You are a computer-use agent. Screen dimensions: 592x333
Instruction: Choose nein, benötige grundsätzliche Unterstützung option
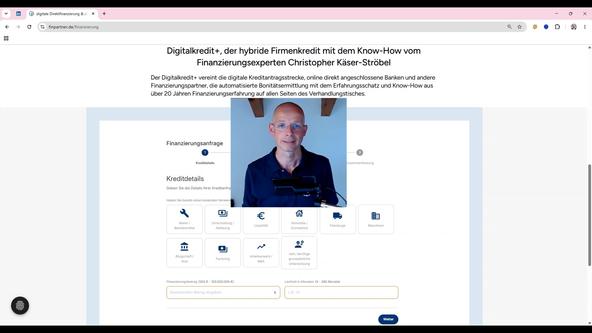tap(299, 253)
